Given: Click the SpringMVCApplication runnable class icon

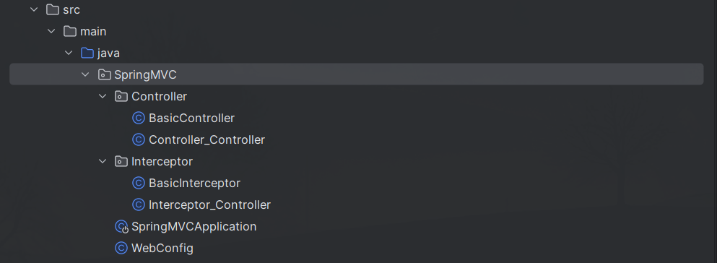Looking at the screenshot, I should [x=121, y=226].
